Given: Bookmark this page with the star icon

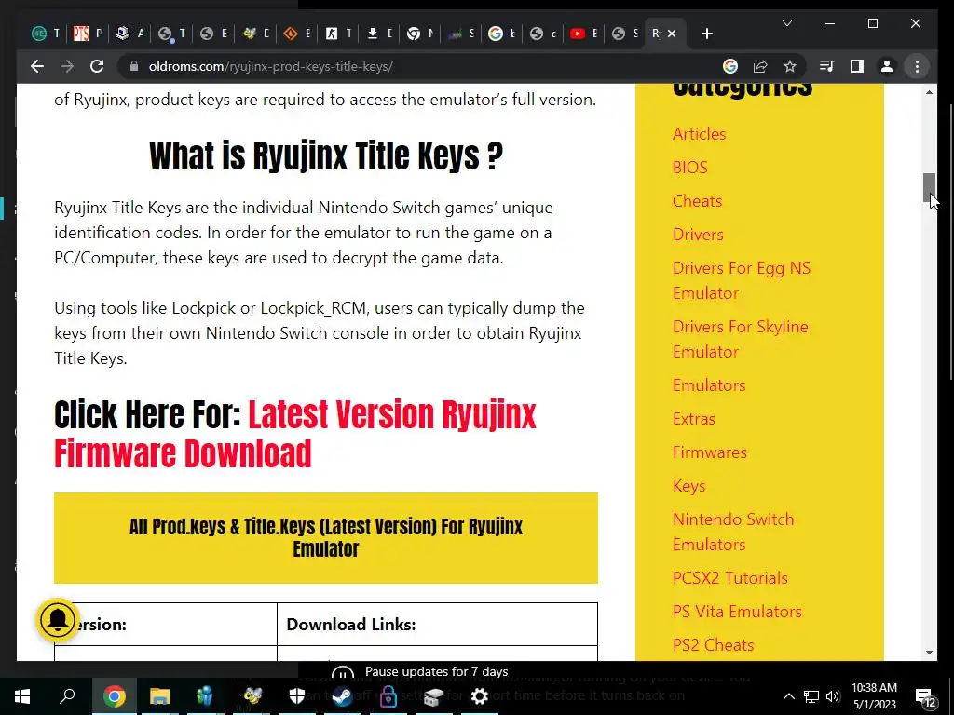Looking at the screenshot, I should [790, 66].
